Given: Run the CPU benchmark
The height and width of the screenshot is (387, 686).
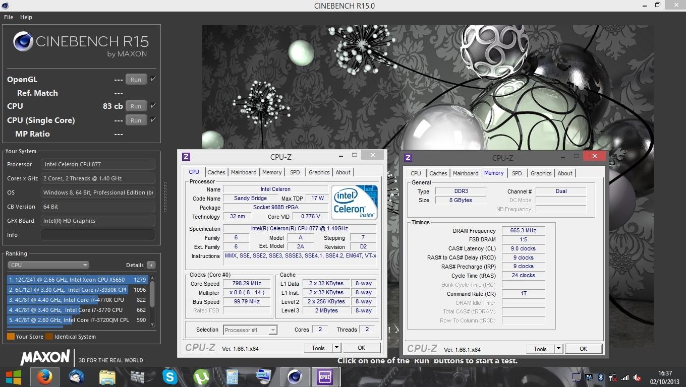Looking at the screenshot, I should point(136,106).
